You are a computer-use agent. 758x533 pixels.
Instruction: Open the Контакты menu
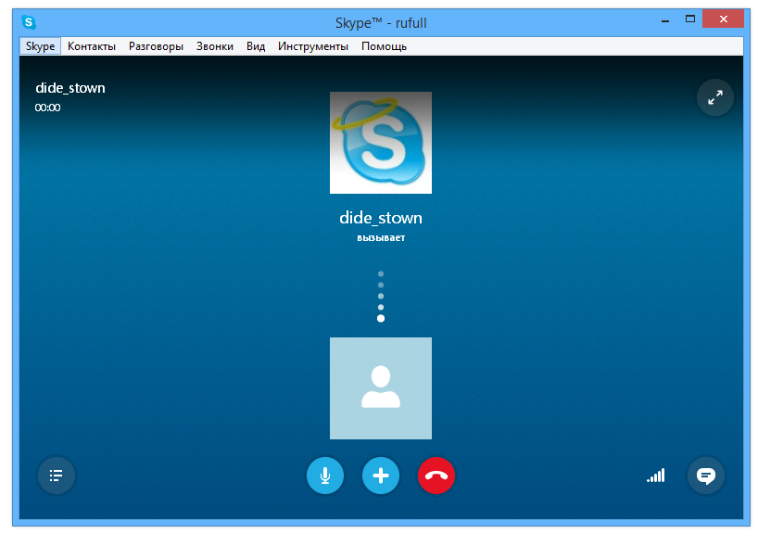92,46
